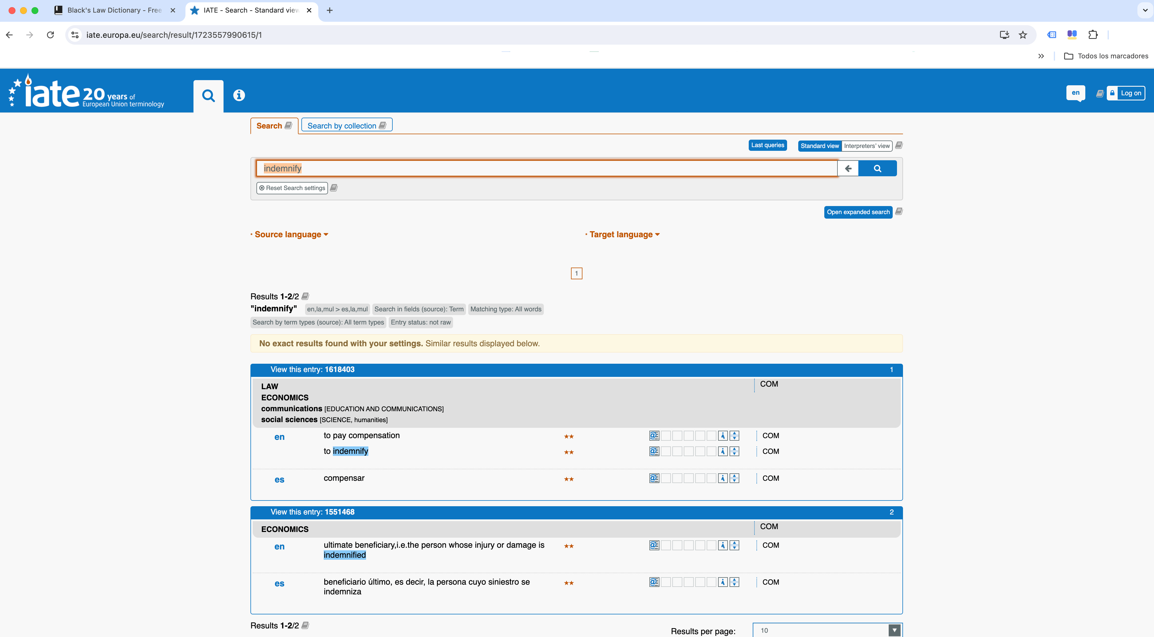Click the term 'compensar'

point(344,478)
